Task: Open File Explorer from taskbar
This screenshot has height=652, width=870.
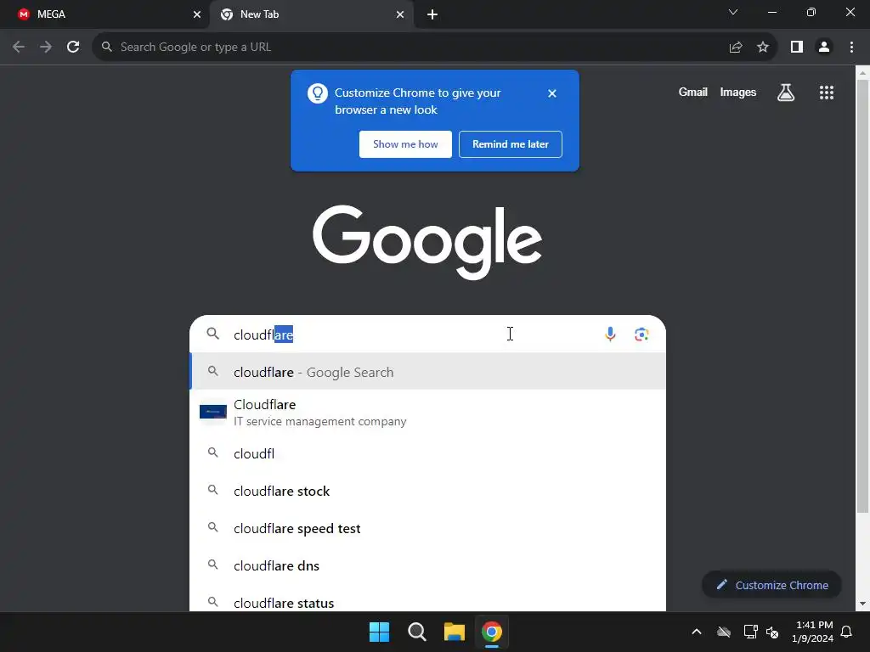Action: click(x=454, y=632)
